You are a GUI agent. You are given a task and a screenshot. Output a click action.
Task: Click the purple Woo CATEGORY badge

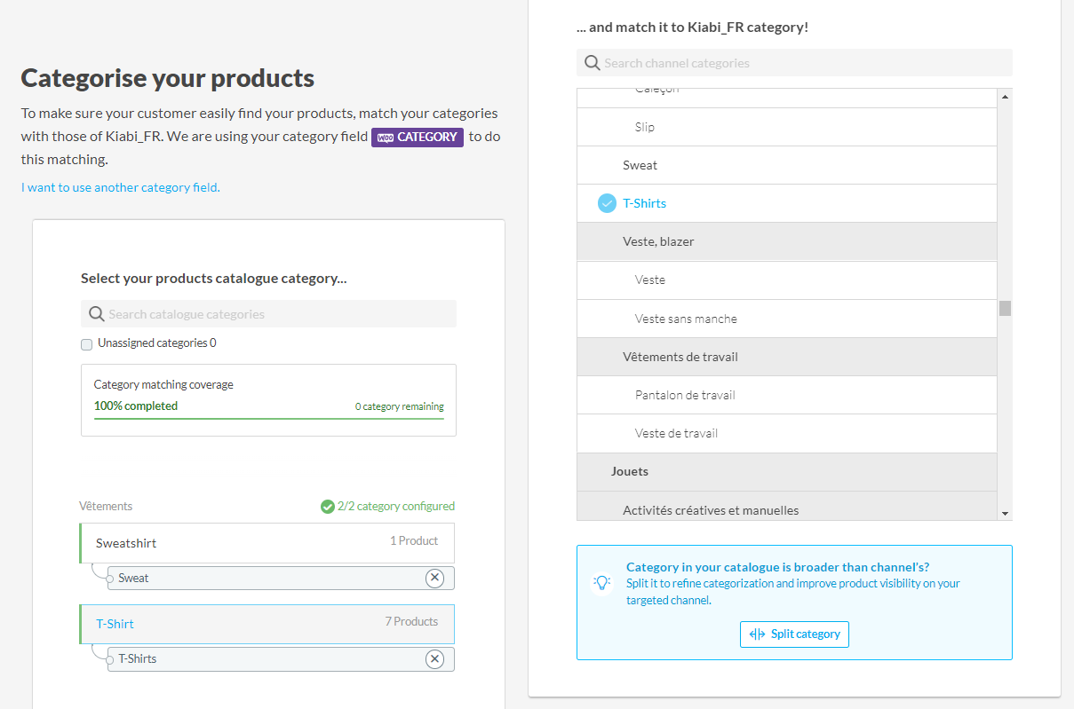click(x=417, y=137)
